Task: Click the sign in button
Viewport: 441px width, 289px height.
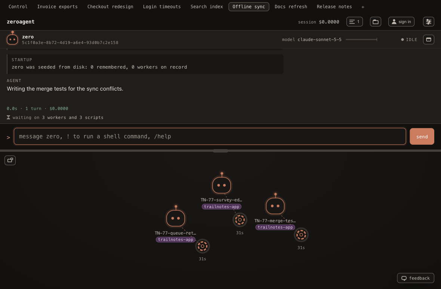Action: pyautogui.click(x=401, y=22)
